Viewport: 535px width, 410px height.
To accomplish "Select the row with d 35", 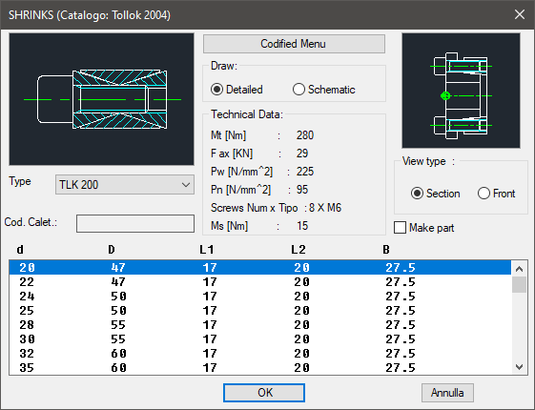I will [260, 368].
